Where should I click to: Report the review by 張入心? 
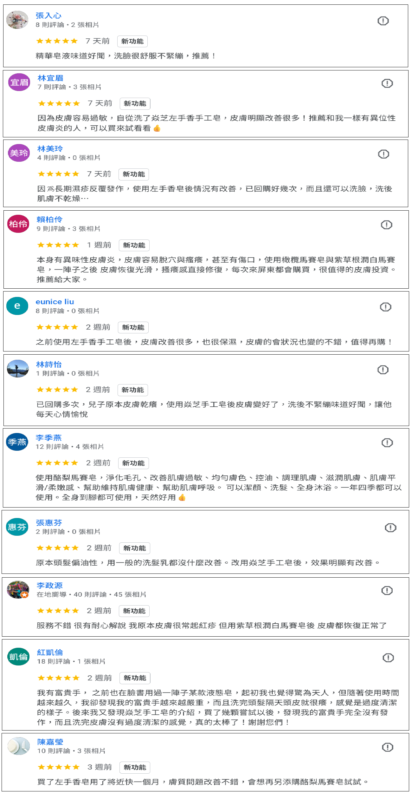point(383,21)
